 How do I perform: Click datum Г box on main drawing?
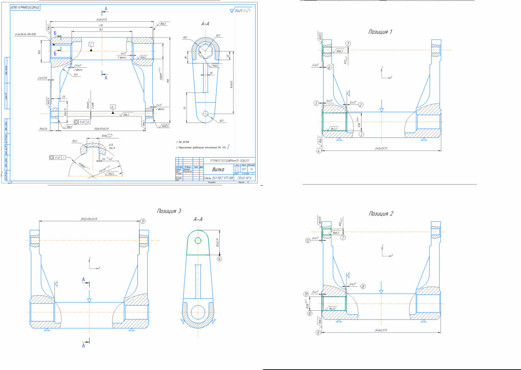(92, 43)
